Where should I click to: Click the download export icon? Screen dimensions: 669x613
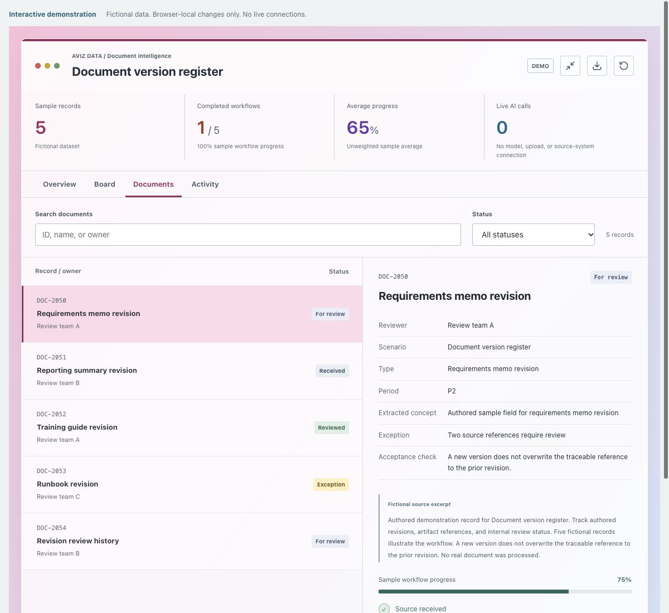pos(597,66)
